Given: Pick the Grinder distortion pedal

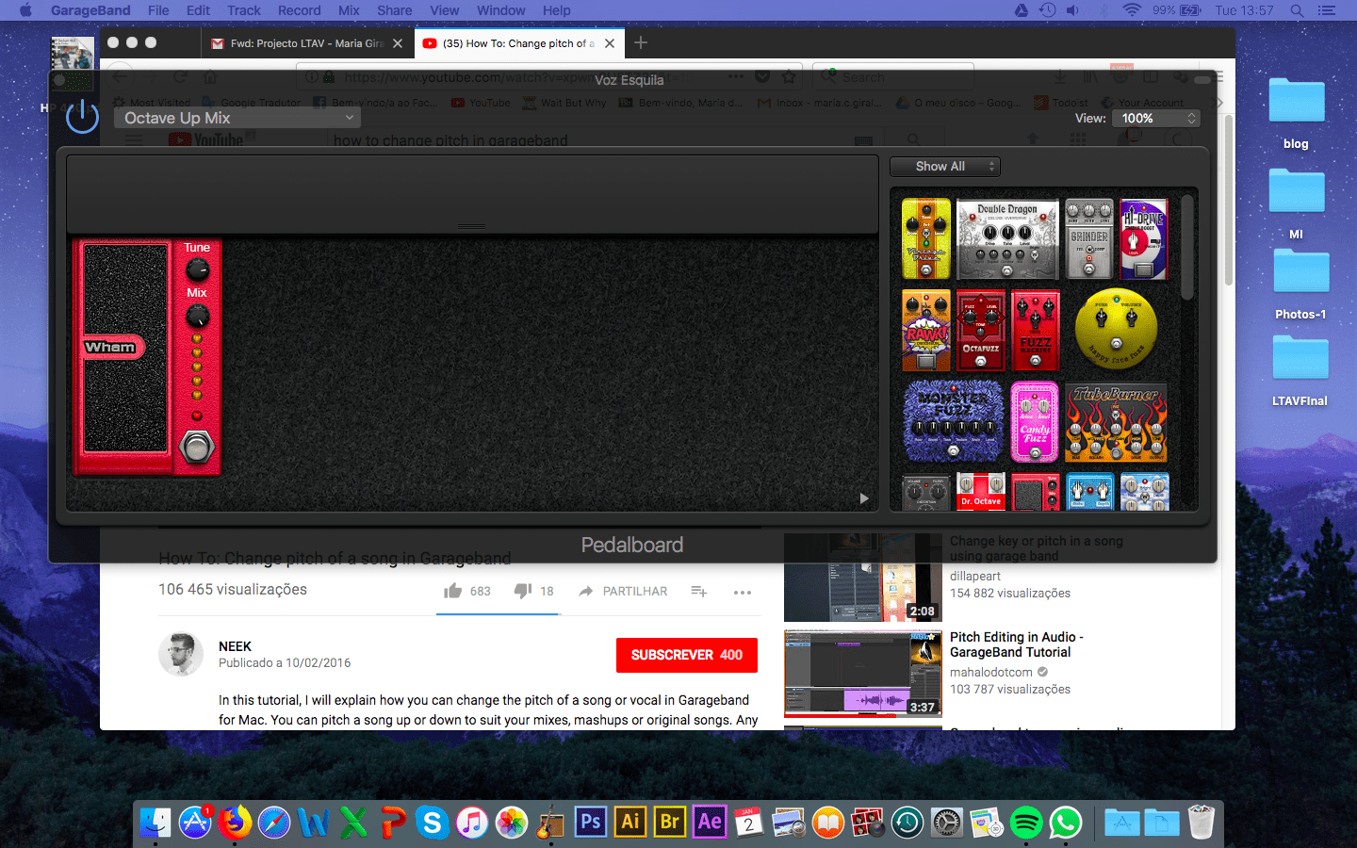Looking at the screenshot, I should 1088,239.
